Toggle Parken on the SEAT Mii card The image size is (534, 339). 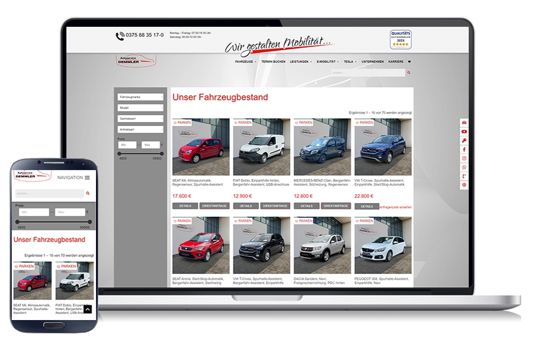[182, 122]
